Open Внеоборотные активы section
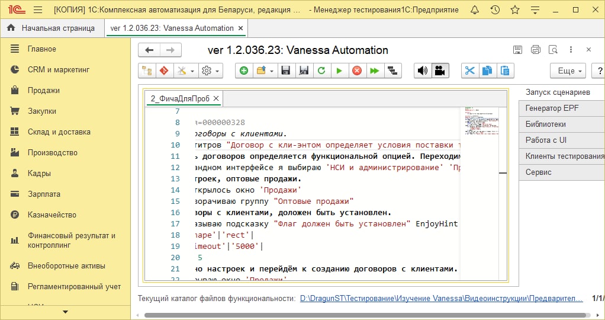Viewport: 605px width, 320px height. tap(66, 266)
